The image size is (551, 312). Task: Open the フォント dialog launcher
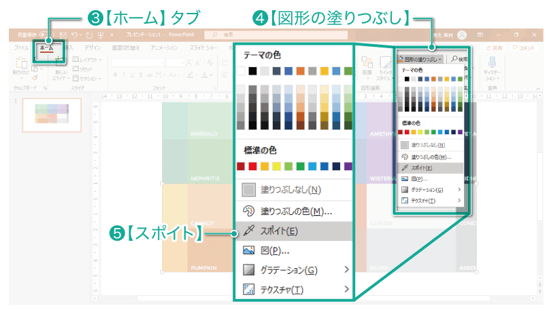(x=215, y=88)
